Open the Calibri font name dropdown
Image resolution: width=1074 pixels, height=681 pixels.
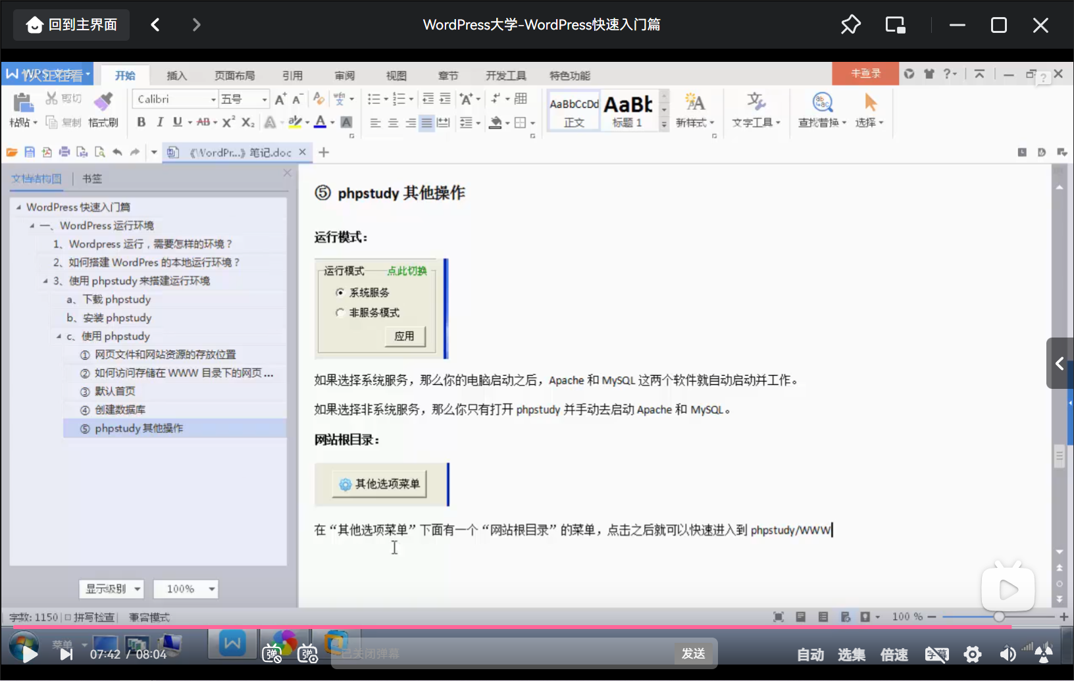(x=213, y=99)
